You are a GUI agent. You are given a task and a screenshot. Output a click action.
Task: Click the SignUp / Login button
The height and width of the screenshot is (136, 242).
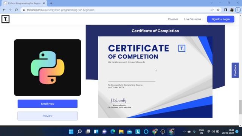[x=220, y=19]
